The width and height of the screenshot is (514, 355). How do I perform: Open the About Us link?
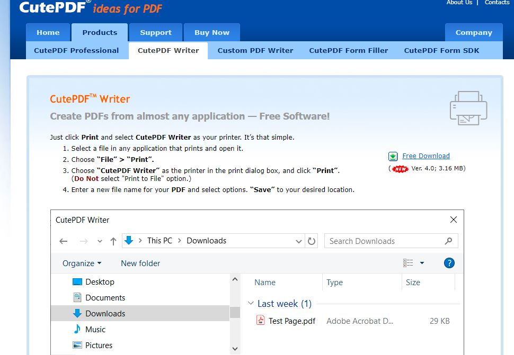pos(459,2)
